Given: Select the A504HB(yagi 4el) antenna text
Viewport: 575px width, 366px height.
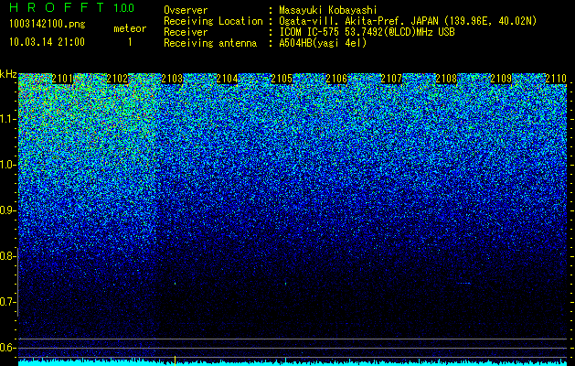Looking at the screenshot, I should [323, 43].
